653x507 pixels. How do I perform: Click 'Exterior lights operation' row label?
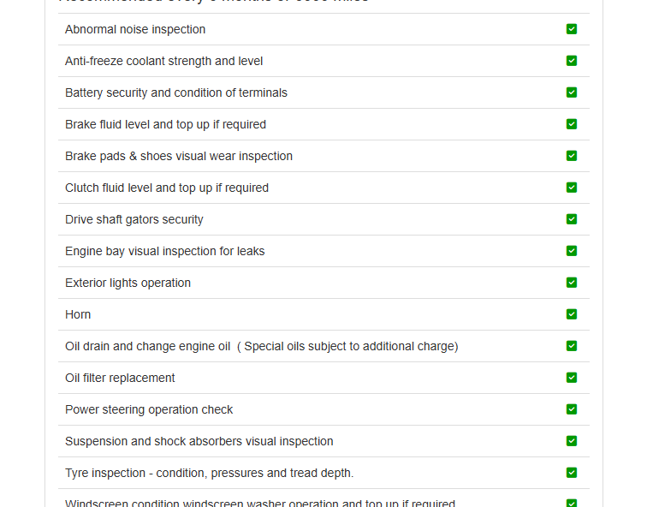point(128,283)
